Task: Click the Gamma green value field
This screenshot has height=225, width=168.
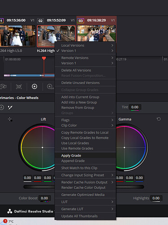Action: (x=129, y=178)
